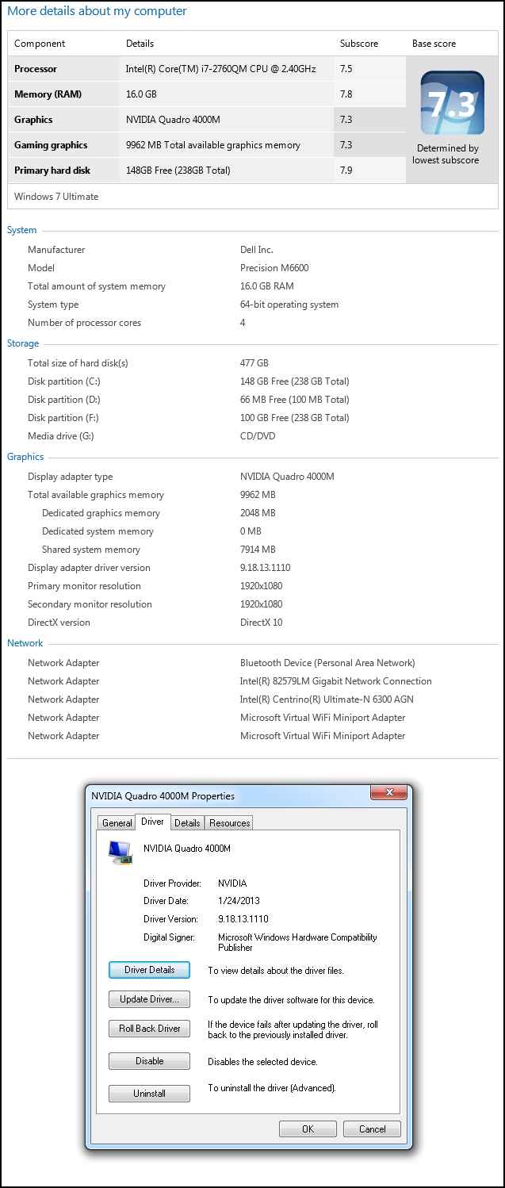The image size is (505, 1188).
Task: Click the Driver Details button
Action: pos(149,970)
